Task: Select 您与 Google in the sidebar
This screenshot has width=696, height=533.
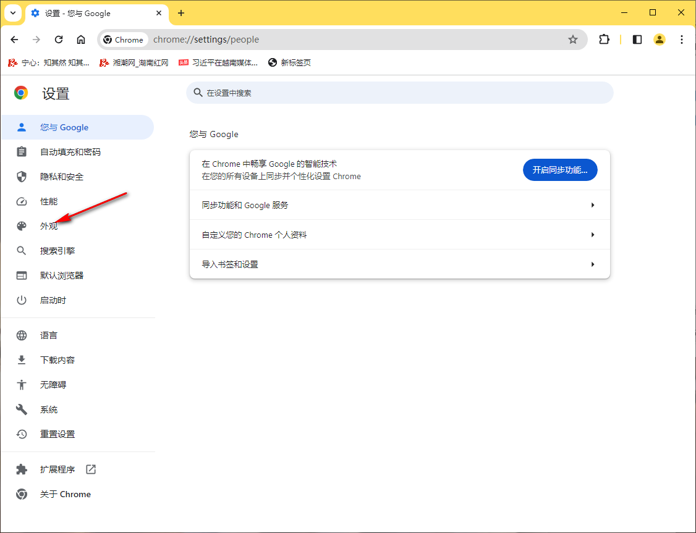Action: click(x=77, y=127)
